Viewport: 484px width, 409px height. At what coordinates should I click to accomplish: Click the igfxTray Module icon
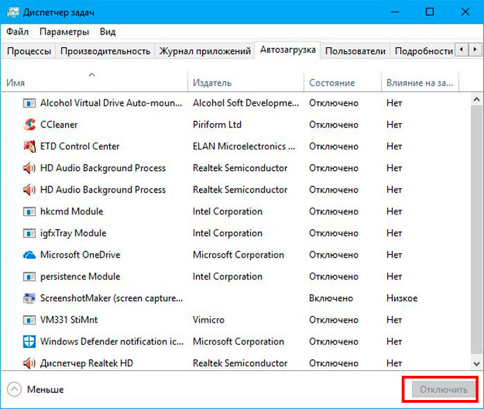point(29,233)
